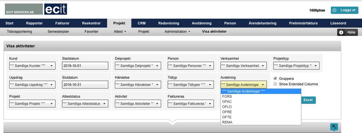The width and height of the screenshot is (362, 133).
Task: Open the CRM main tab
Action: [142, 23]
